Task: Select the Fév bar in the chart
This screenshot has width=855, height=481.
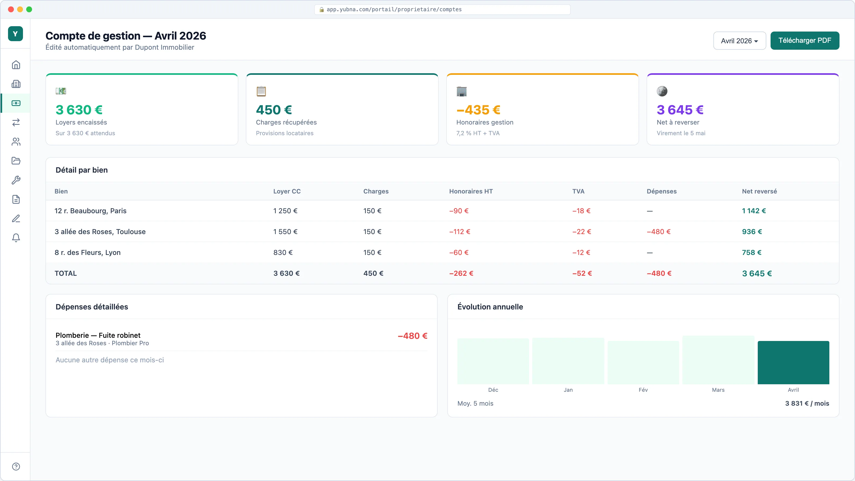Action: pyautogui.click(x=643, y=363)
